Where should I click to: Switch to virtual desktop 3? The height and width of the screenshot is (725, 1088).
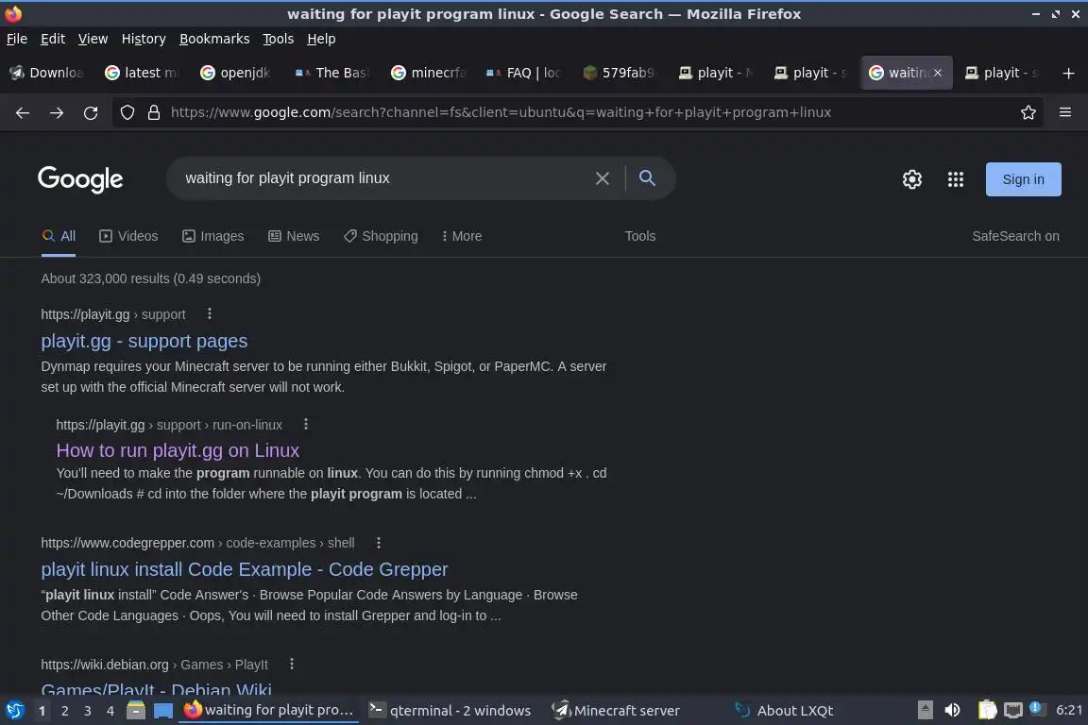click(x=88, y=711)
